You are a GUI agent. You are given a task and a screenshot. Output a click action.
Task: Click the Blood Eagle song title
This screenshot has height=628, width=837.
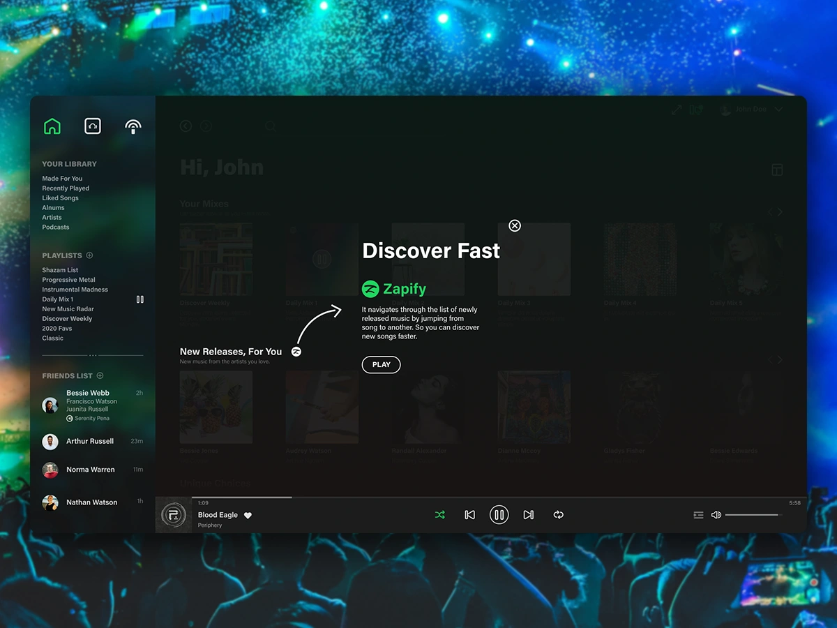point(218,515)
